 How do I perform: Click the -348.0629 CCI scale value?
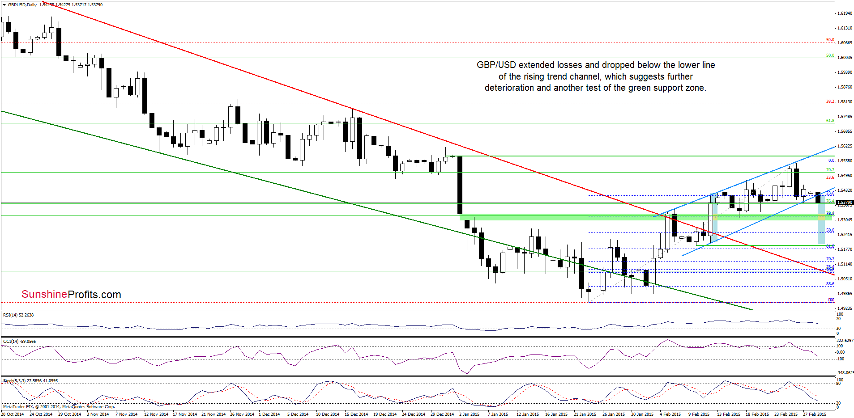pyautogui.click(x=845, y=372)
